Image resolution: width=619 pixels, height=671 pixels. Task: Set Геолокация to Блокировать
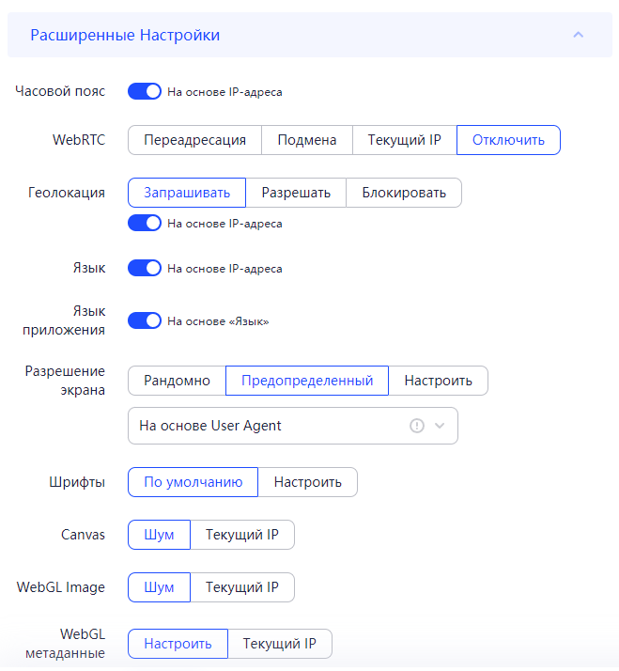pos(403,193)
